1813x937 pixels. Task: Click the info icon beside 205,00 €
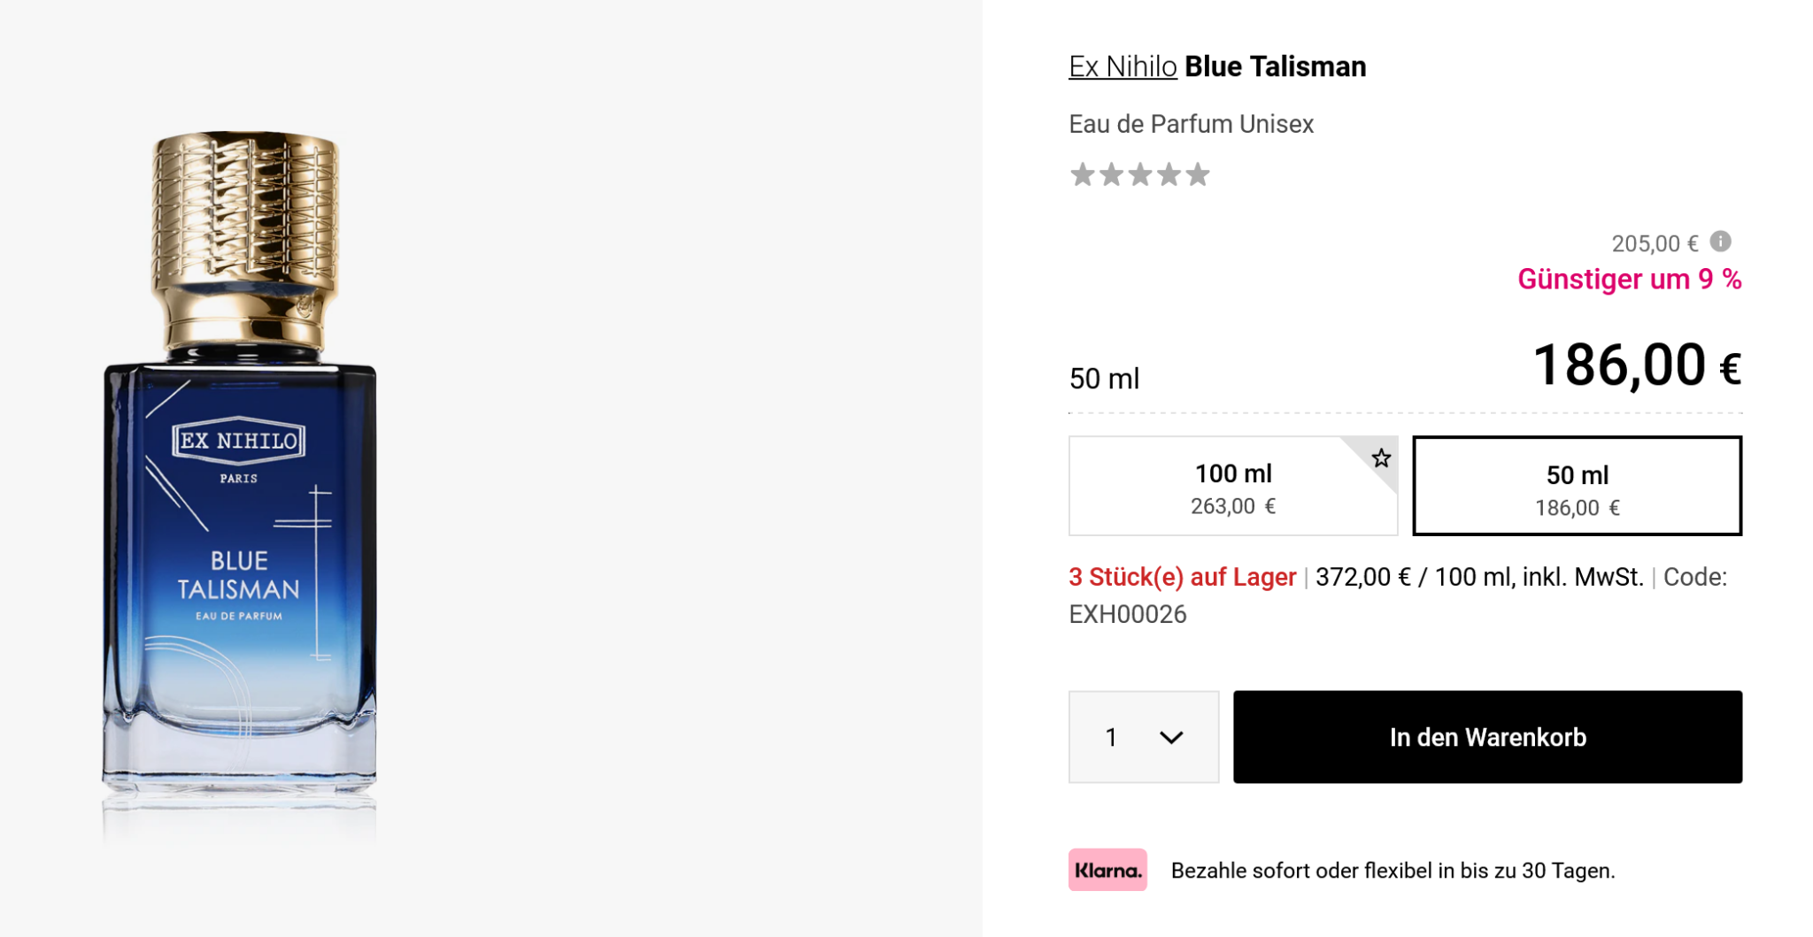(1720, 242)
